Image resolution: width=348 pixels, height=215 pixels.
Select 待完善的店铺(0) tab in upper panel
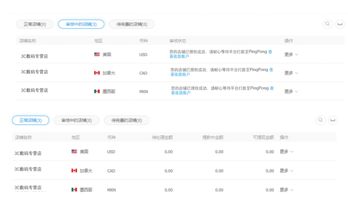point(132,24)
